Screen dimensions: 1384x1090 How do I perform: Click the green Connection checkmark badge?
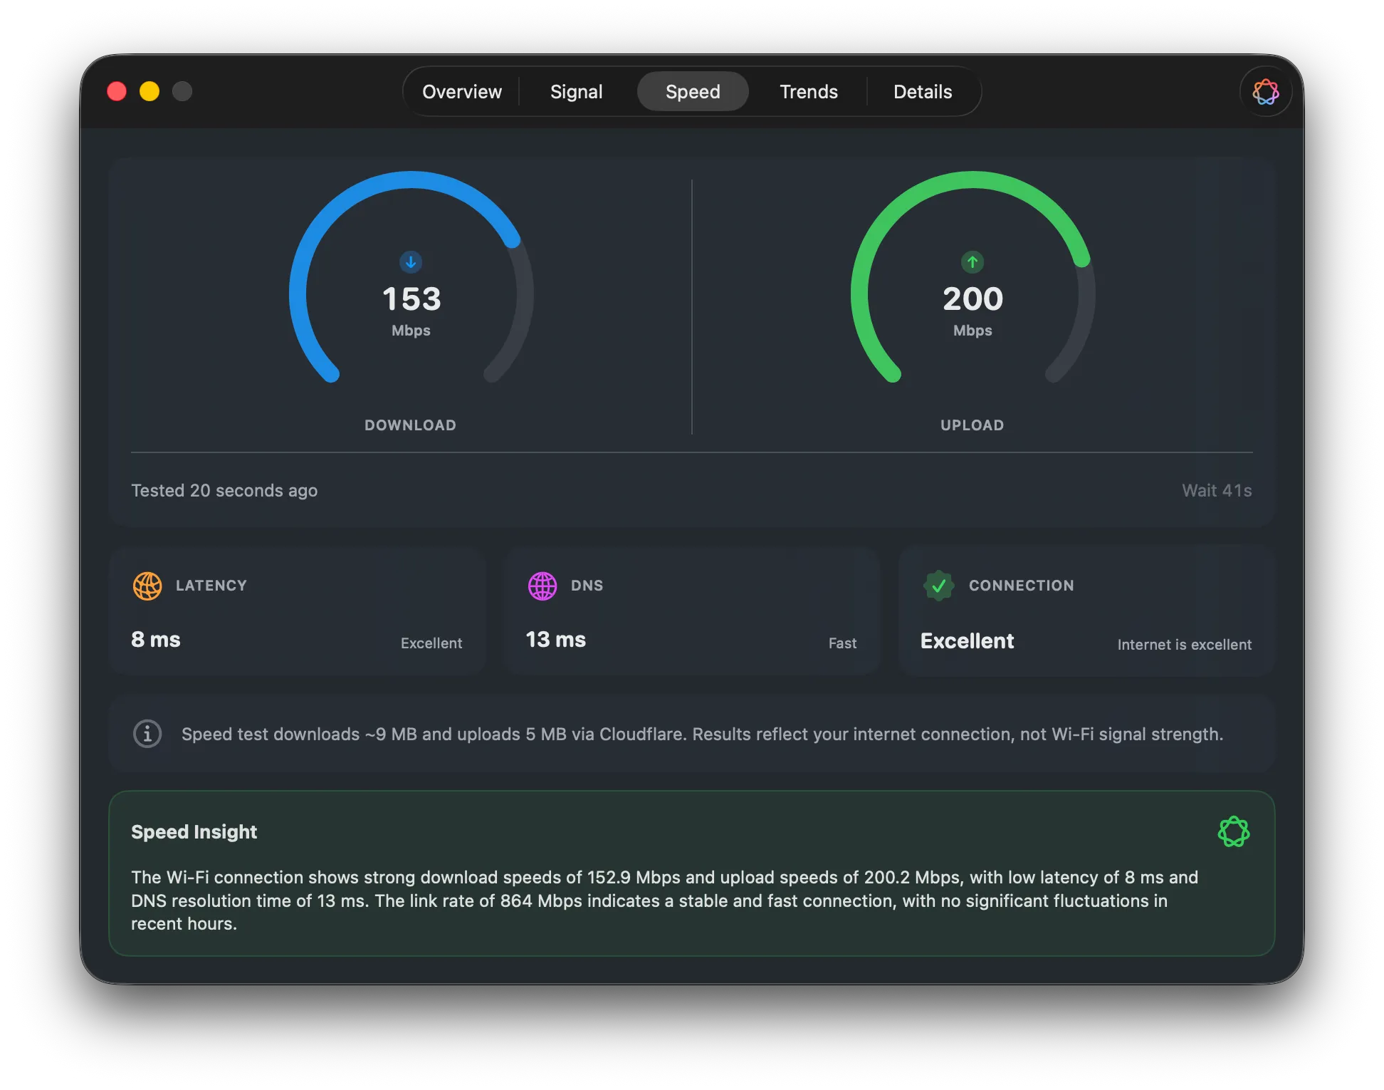click(x=939, y=586)
